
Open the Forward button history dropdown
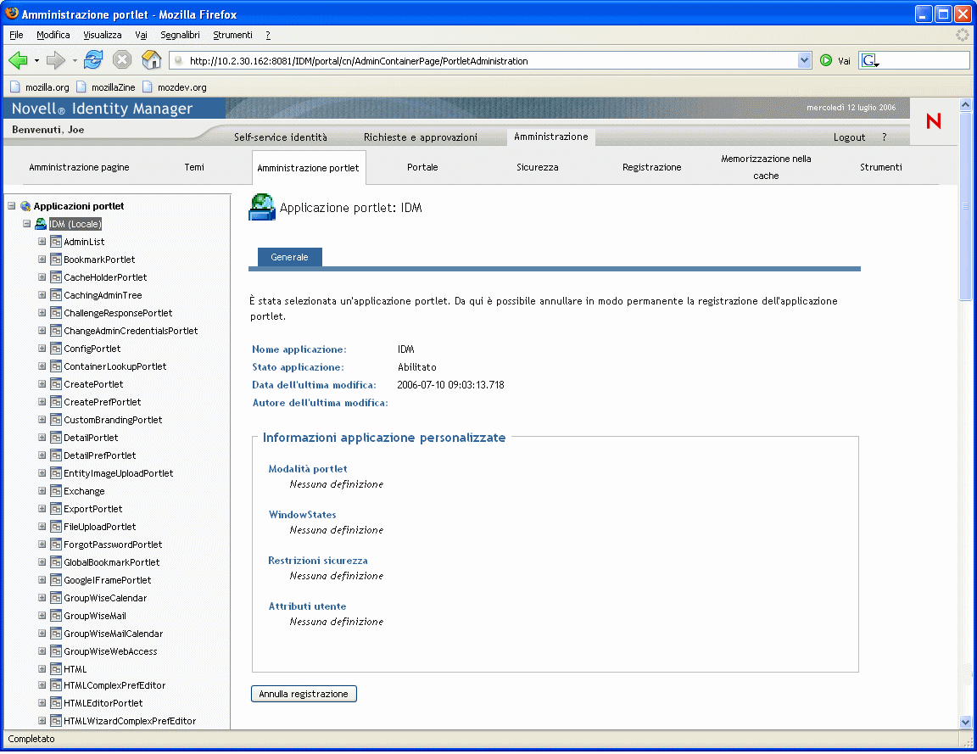click(x=74, y=60)
